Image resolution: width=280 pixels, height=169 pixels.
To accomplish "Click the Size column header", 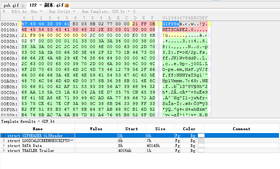I will 160,129.
